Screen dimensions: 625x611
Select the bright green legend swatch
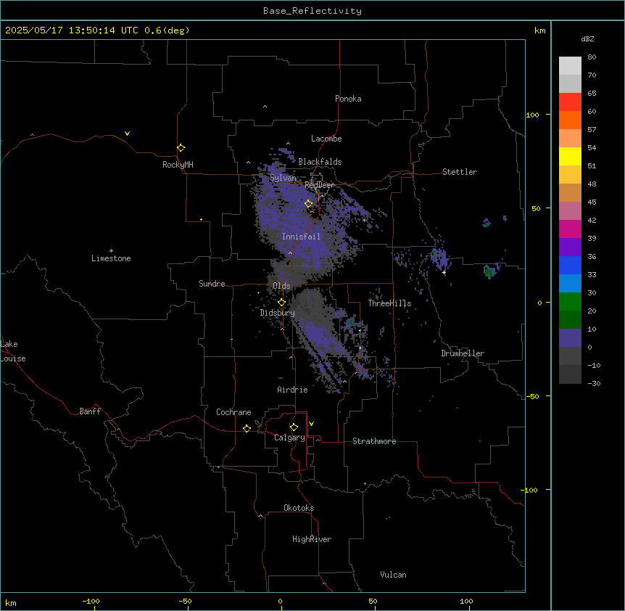click(570, 302)
